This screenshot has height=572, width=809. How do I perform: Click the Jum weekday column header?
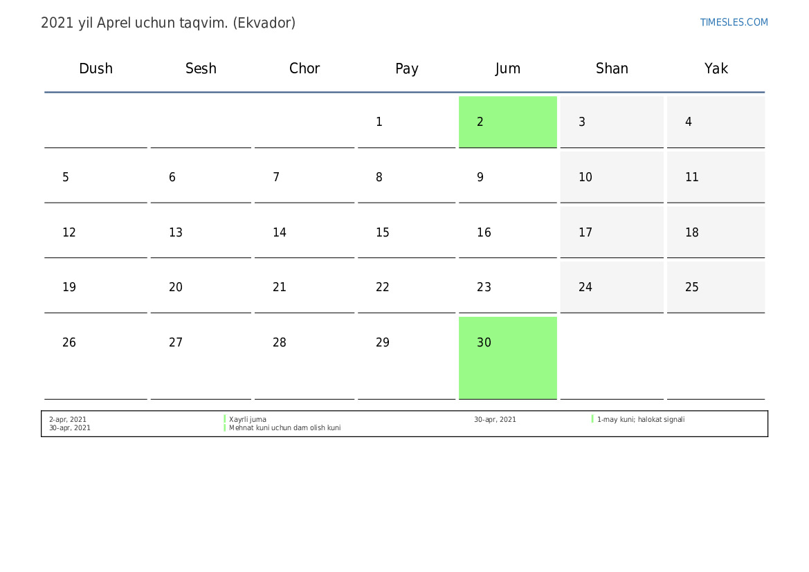point(507,68)
